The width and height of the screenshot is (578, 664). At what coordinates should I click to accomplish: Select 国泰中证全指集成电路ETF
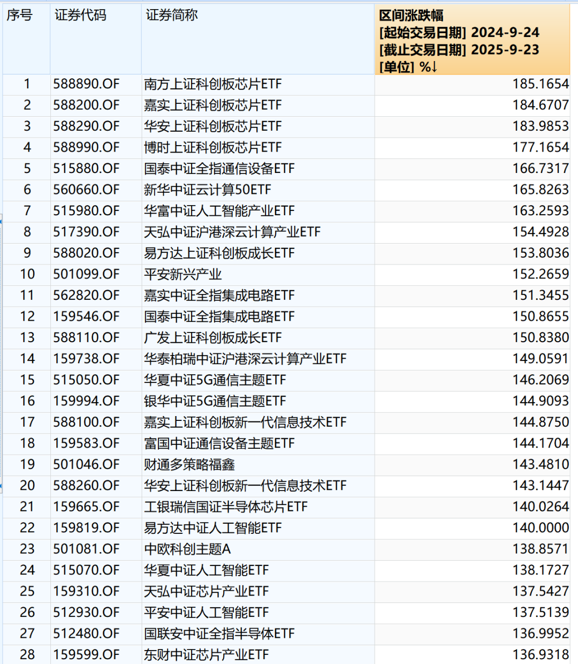tap(219, 316)
